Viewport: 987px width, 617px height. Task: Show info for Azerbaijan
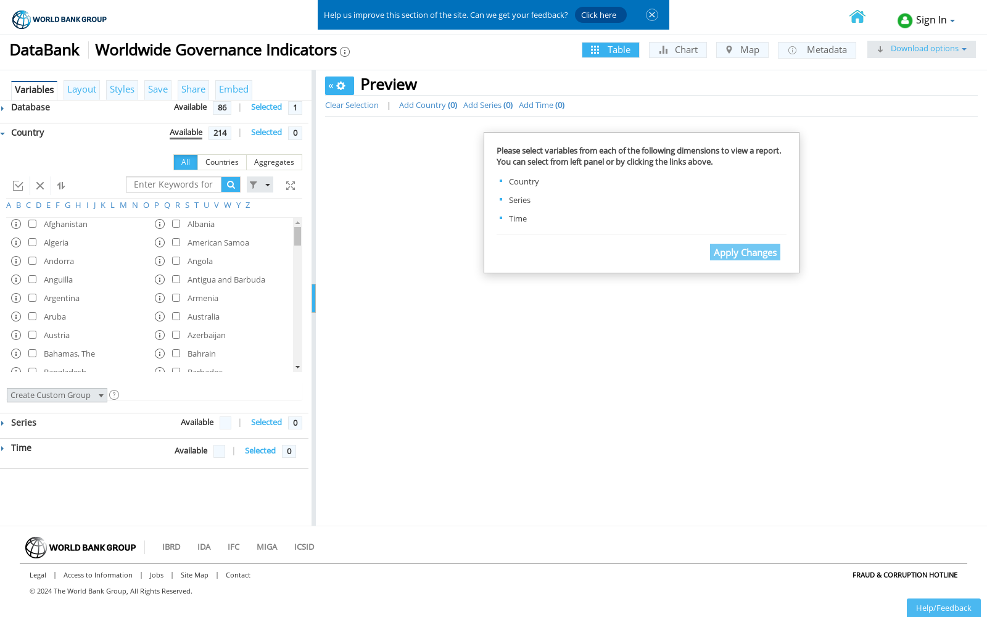[160, 335]
